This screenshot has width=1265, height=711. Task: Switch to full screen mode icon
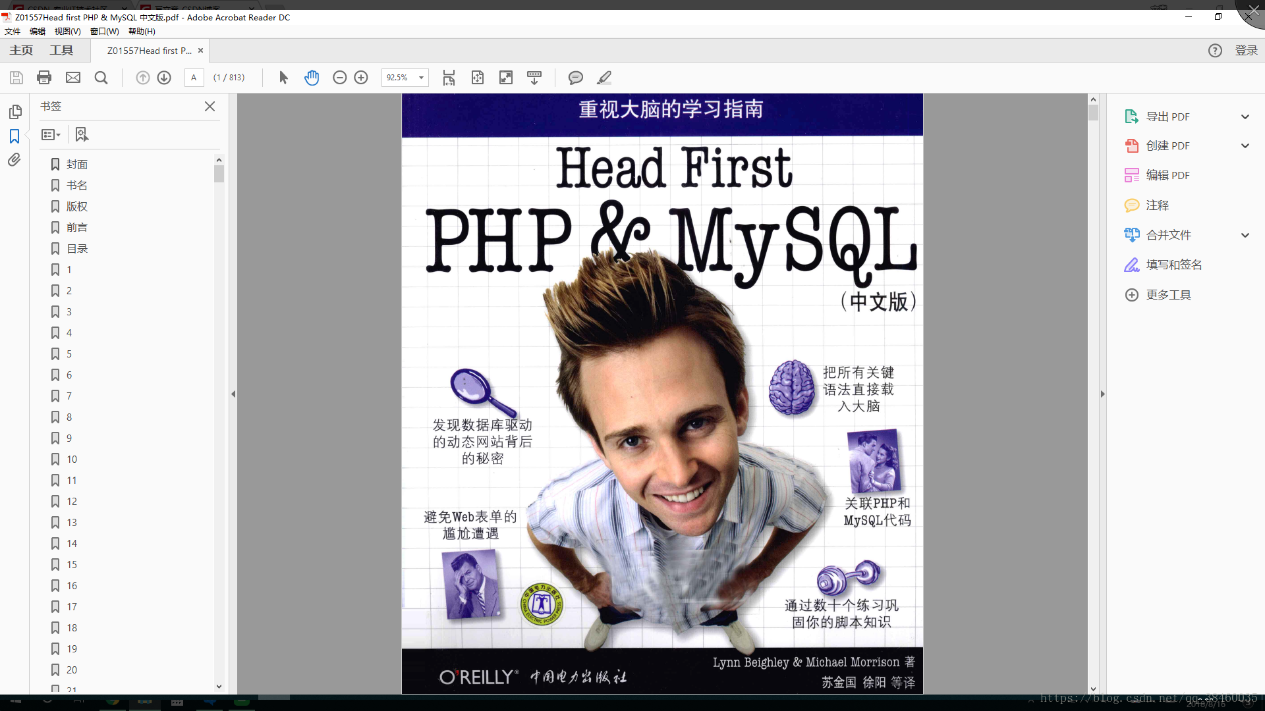coord(506,78)
